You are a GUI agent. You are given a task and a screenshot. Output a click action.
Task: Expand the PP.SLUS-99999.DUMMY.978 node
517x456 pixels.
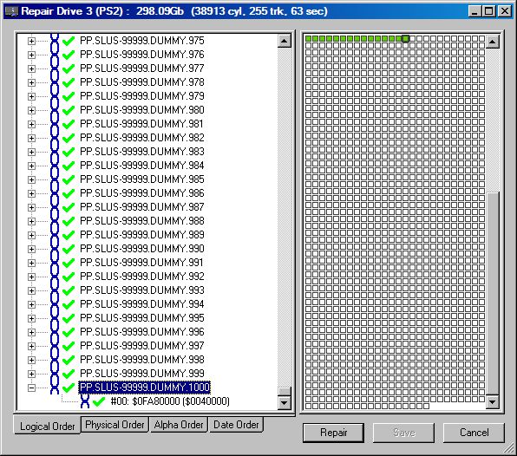[31, 82]
